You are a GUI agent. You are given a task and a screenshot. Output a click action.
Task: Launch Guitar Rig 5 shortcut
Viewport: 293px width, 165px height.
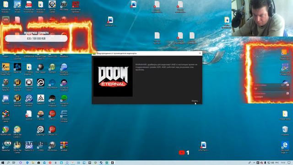pos(41,131)
